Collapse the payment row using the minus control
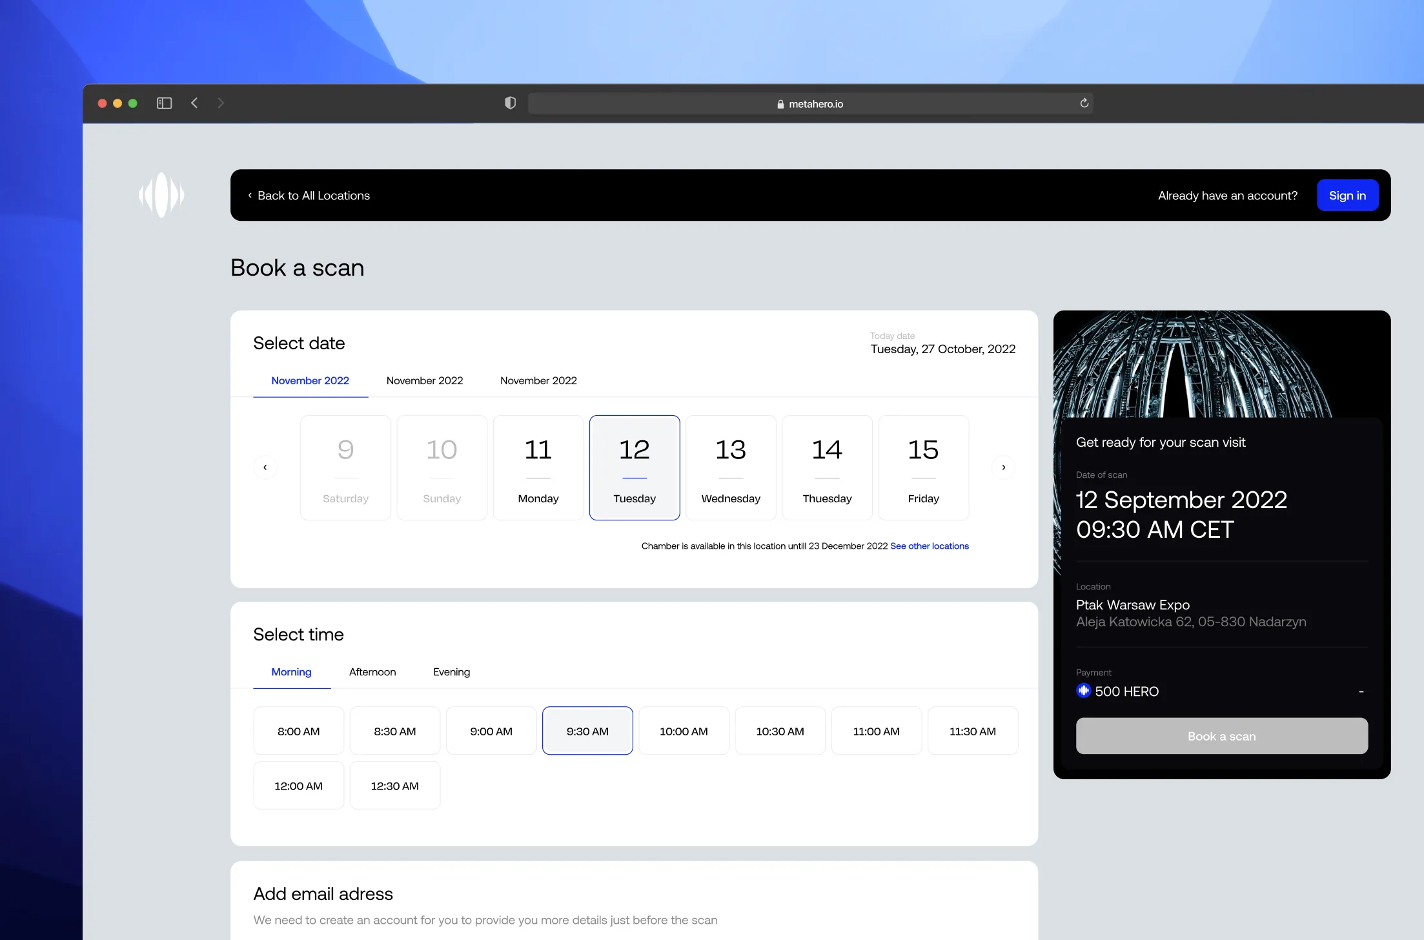1424x940 pixels. [1361, 691]
